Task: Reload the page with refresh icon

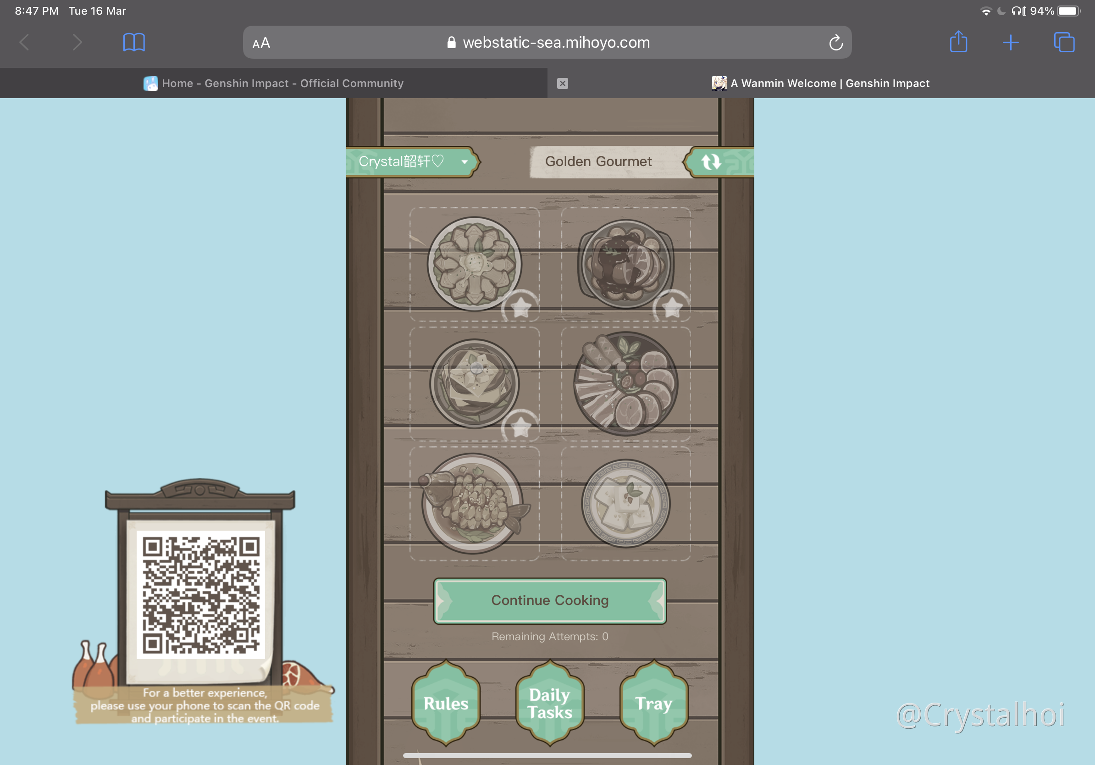Action: (835, 43)
